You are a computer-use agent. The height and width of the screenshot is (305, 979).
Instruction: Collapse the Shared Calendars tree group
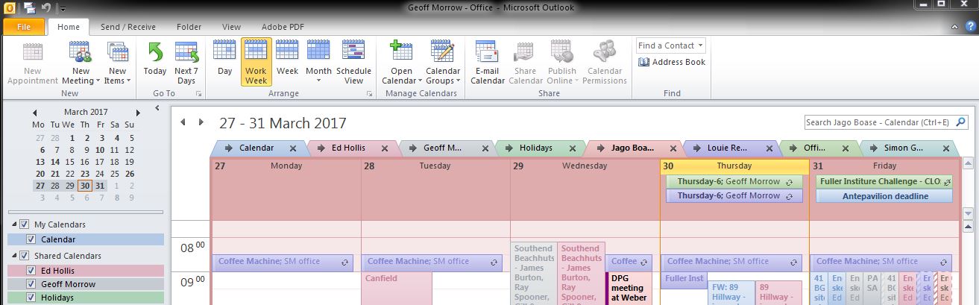pos(13,256)
